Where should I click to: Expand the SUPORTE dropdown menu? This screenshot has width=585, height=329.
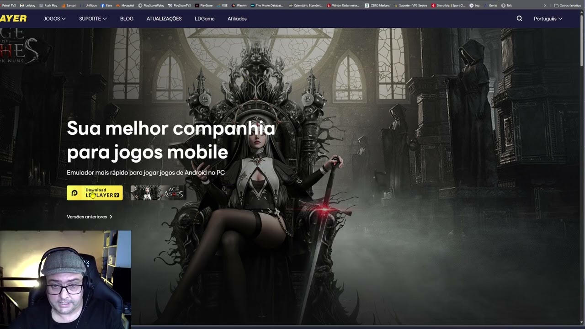93,19
